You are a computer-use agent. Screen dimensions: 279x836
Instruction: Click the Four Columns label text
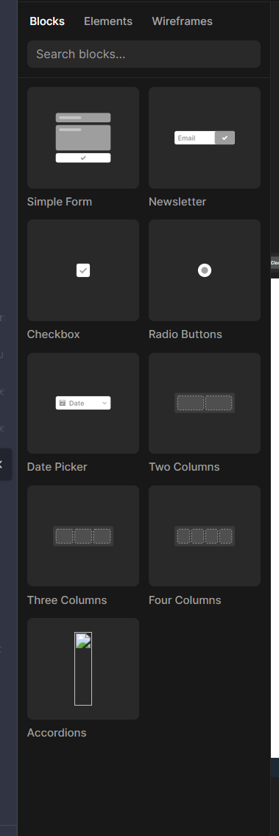pos(185,600)
